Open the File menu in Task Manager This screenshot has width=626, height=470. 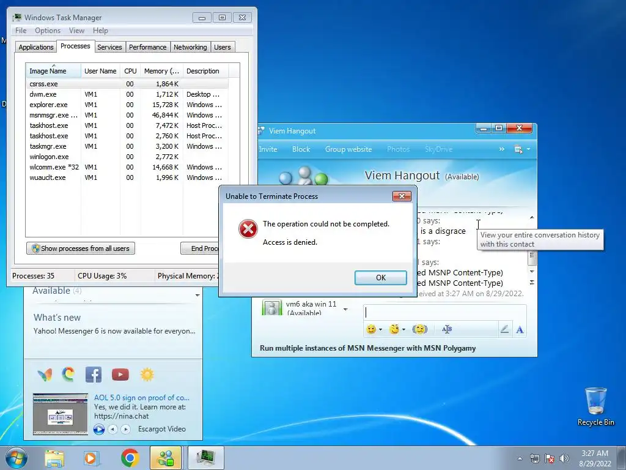pyautogui.click(x=21, y=31)
